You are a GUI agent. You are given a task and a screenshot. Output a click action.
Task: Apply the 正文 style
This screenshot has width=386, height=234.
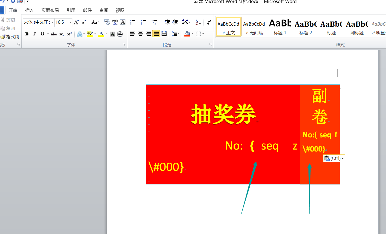pyautogui.click(x=228, y=27)
